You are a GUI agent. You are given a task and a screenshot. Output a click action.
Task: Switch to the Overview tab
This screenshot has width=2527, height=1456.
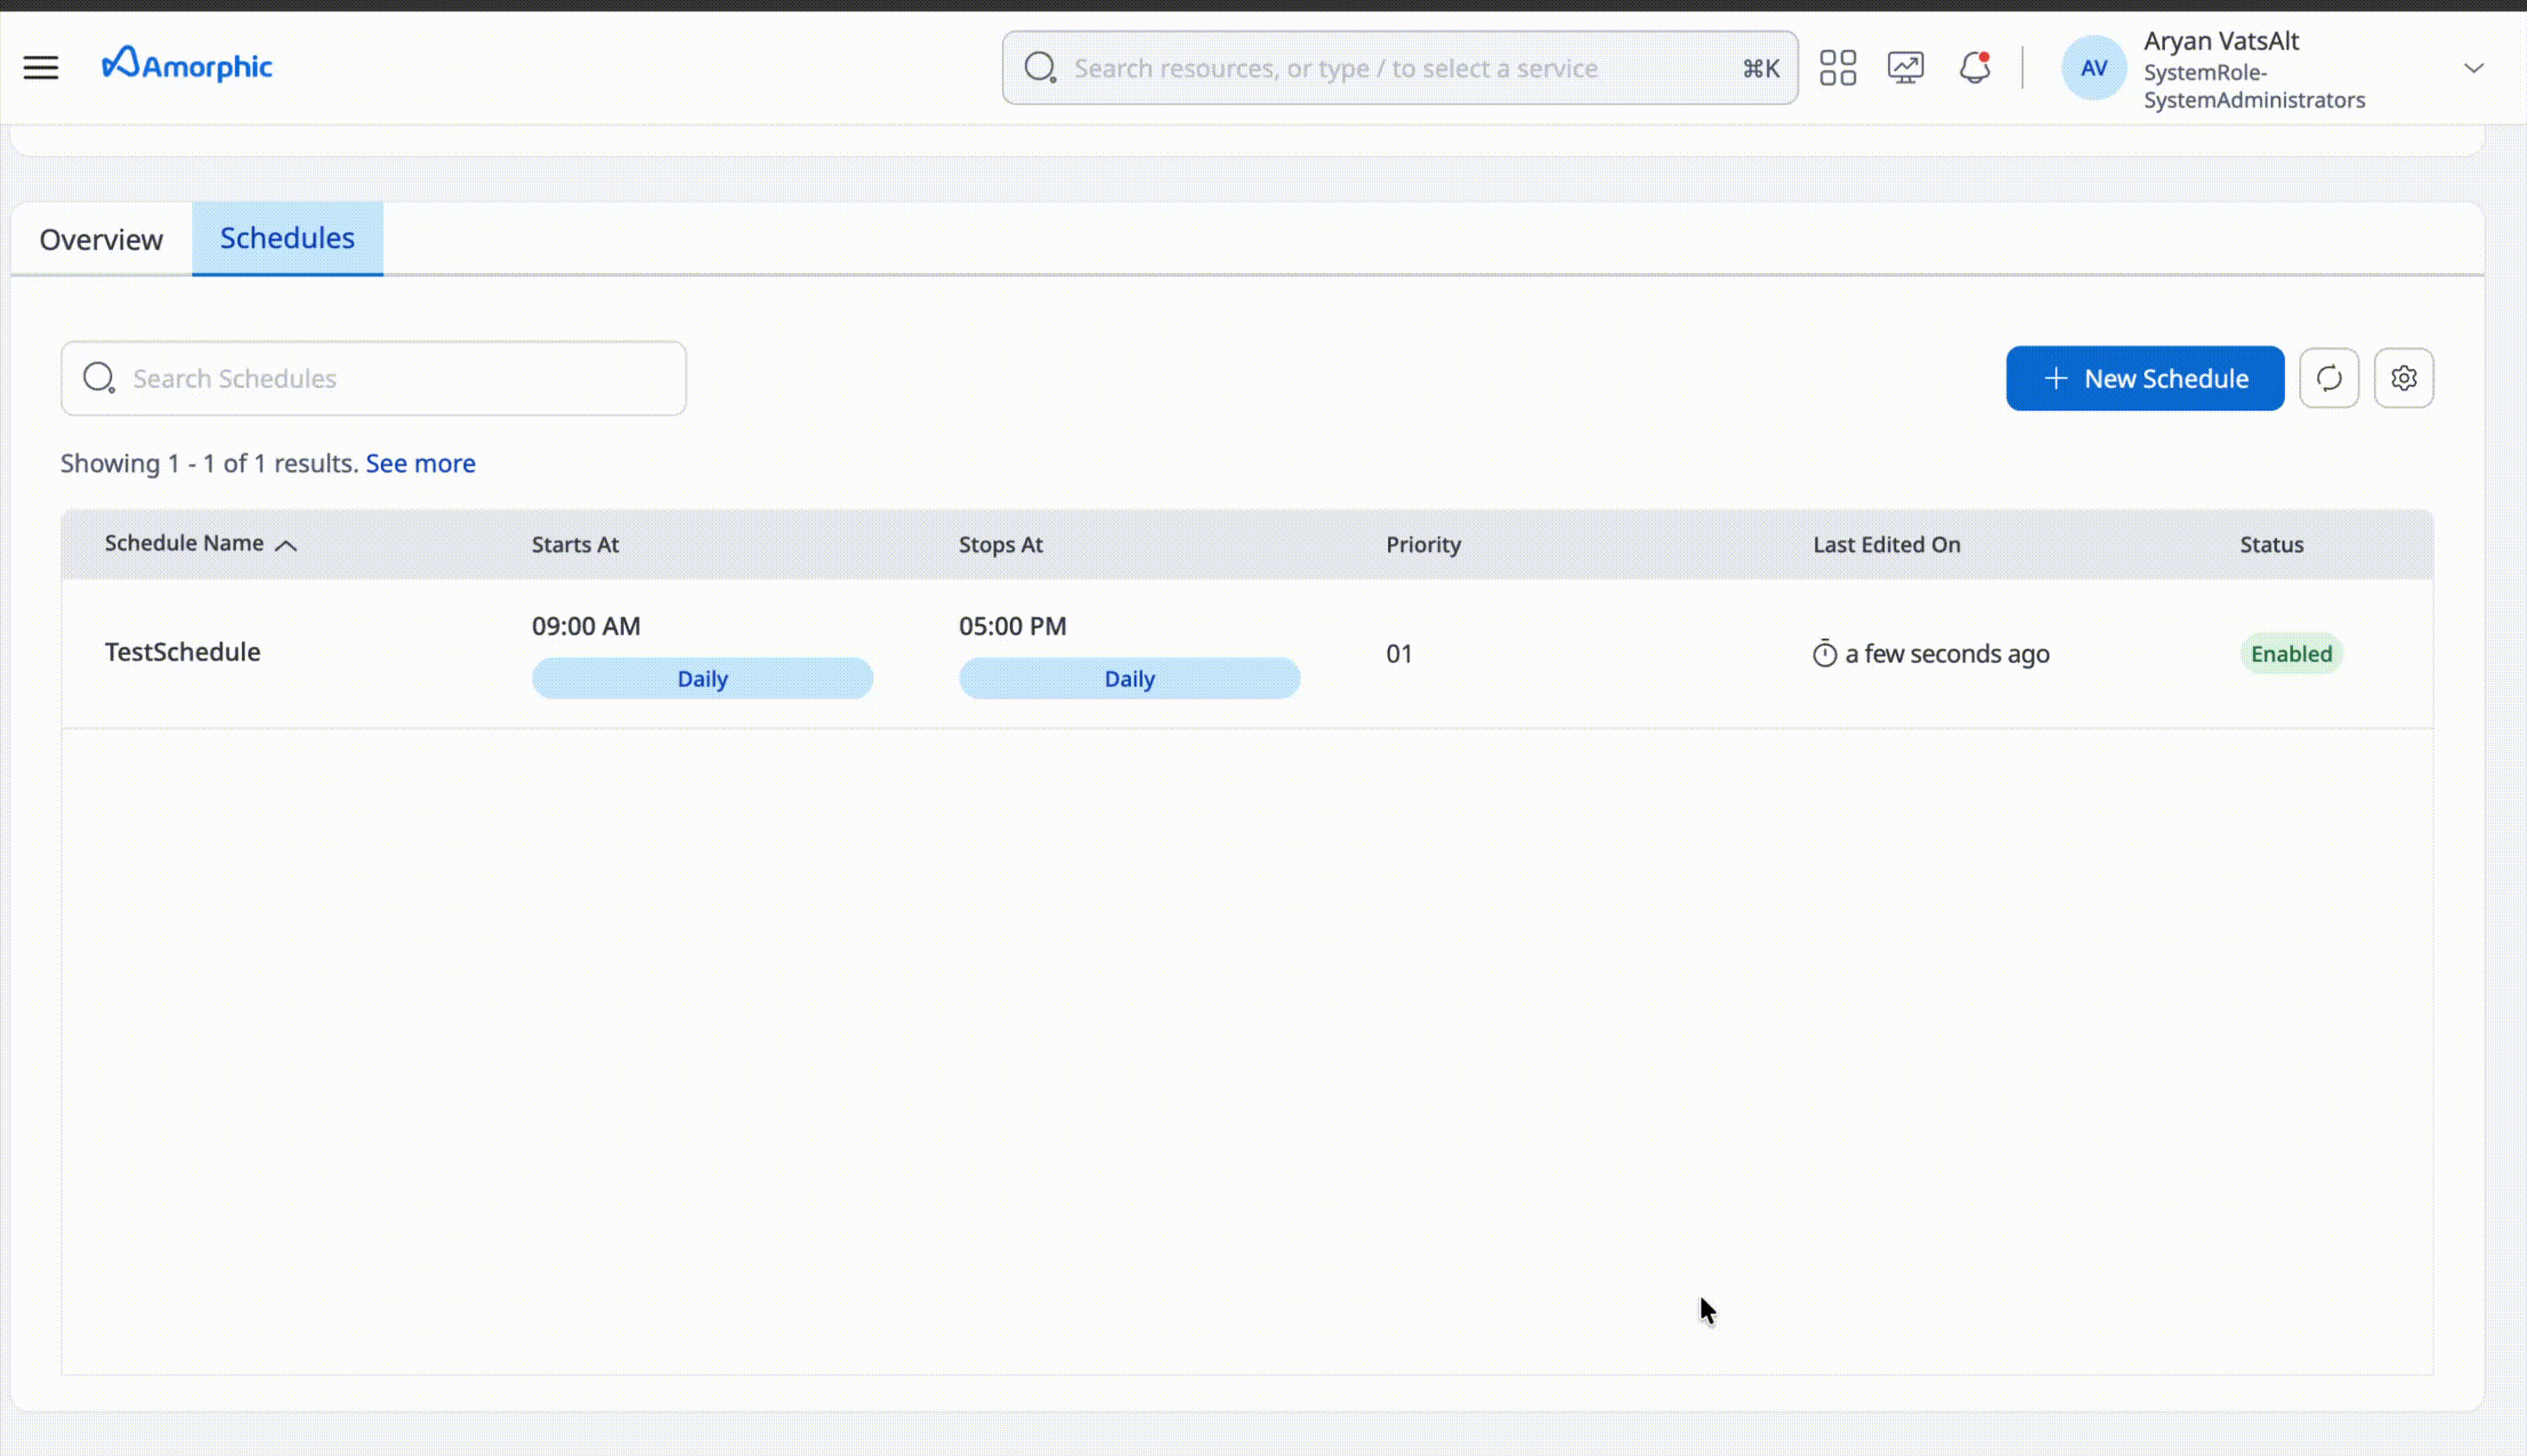[x=101, y=239]
